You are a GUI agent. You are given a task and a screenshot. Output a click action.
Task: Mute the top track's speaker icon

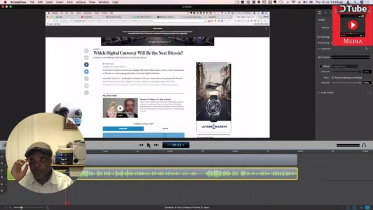2,163
